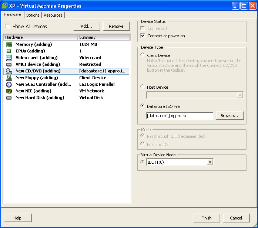The width and height of the screenshot is (258, 228).
Task: Select the New NIC (adding) row
Action: (66, 91)
